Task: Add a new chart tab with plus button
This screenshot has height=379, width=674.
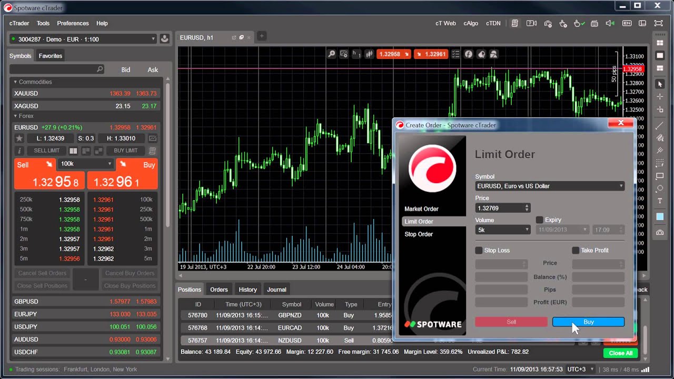Action: [x=261, y=36]
